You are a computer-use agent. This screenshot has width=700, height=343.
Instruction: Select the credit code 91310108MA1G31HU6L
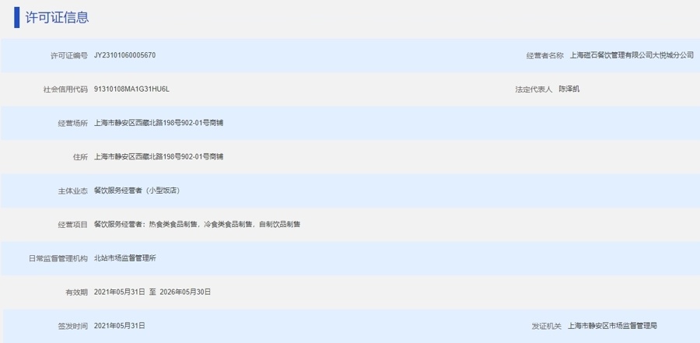click(131, 89)
